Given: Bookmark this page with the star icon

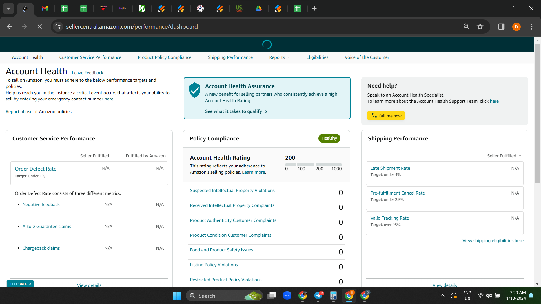Looking at the screenshot, I should [x=480, y=26].
